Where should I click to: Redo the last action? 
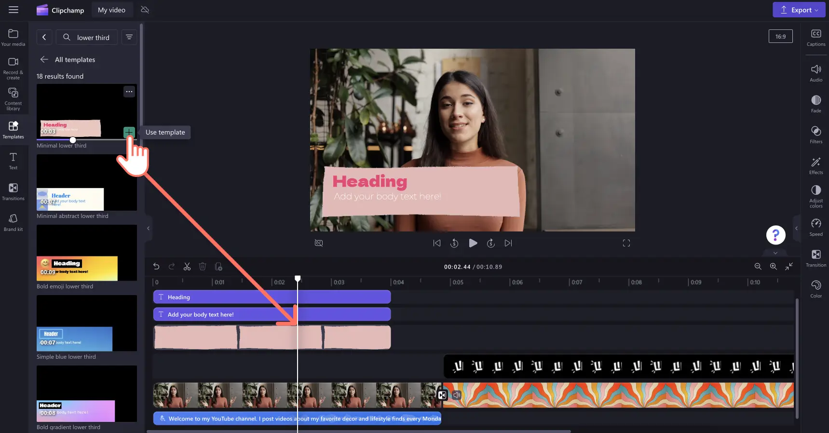pos(172,266)
